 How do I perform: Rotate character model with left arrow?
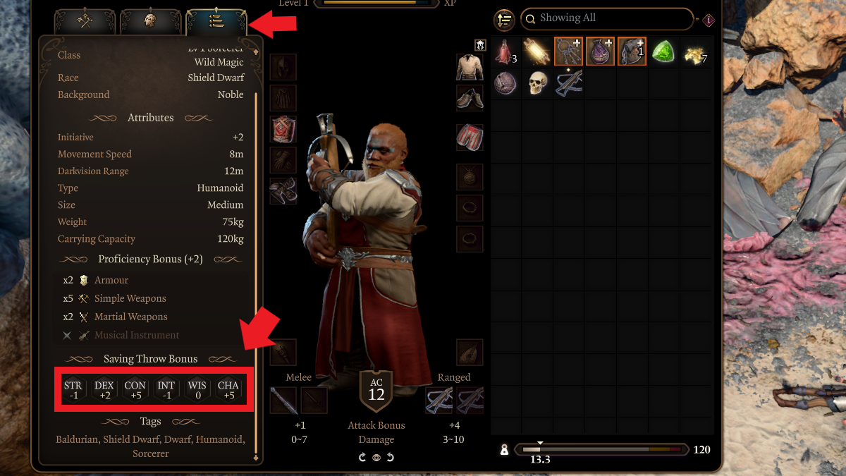point(362,458)
